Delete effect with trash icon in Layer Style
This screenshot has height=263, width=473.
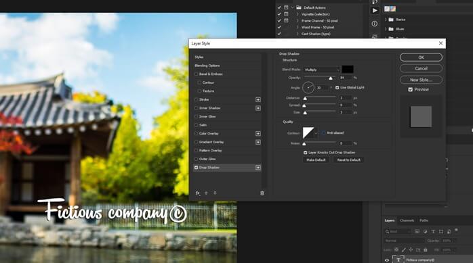(262, 193)
